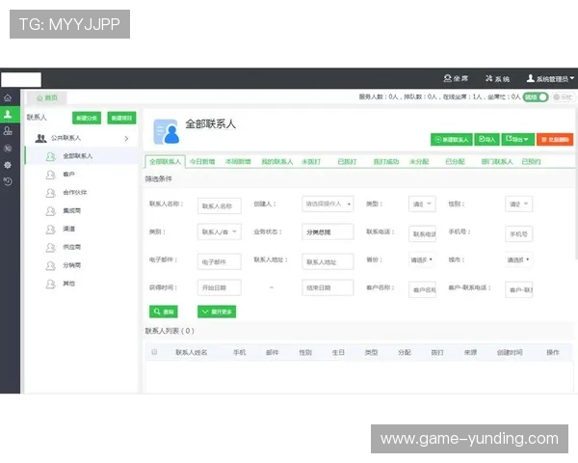This screenshot has height=463, width=578.
Task: Click the person icon beside 供应商
Action: [50, 247]
